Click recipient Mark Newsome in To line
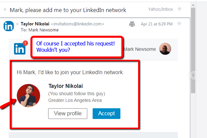207x138 pixels. [44, 30]
